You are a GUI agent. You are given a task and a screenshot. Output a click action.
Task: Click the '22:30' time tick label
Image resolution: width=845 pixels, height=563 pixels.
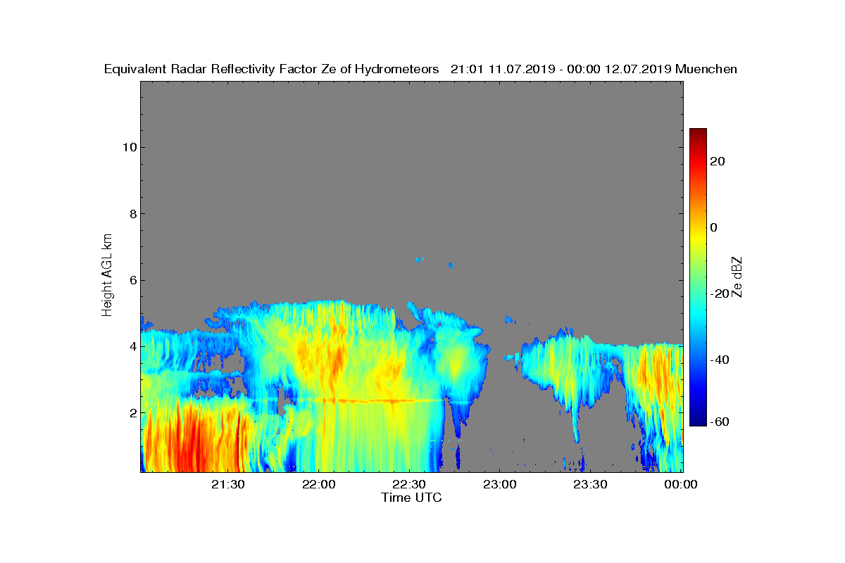point(408,484)
